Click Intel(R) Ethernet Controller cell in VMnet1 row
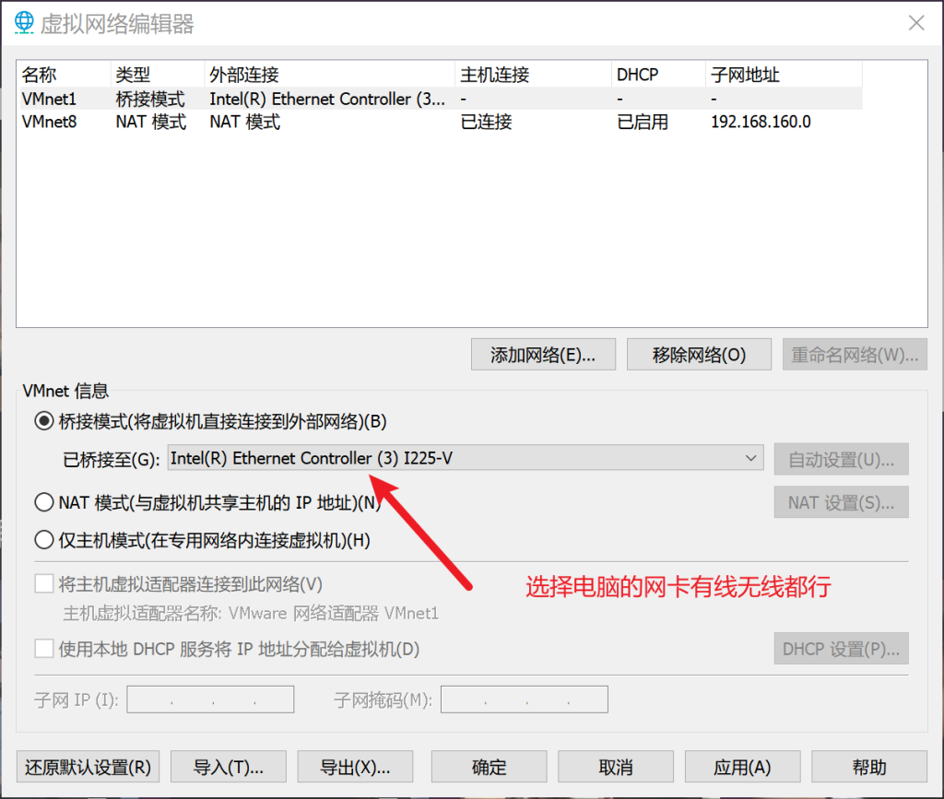 point(327,99)
